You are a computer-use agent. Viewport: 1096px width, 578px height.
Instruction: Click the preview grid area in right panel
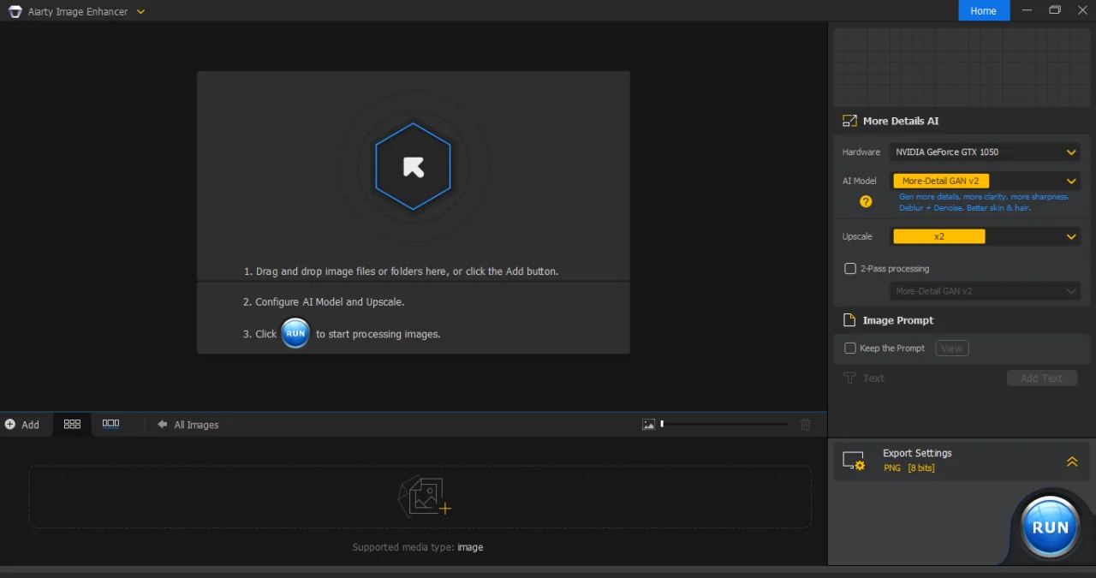962,67
